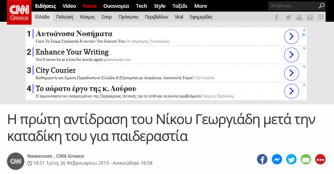Open the Αυτοάνοσα Νοσήματα ad title
The width and height of the screenshot is (334, 174).
[74, 34]
